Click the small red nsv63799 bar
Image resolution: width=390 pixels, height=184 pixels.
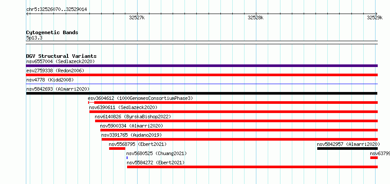[374, 158]
